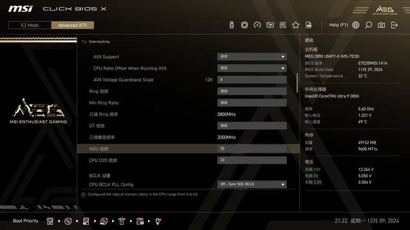Click the 9600 MT/s memory speed value
The width and height of the screenshot is (410, 230).
[368, 149]
